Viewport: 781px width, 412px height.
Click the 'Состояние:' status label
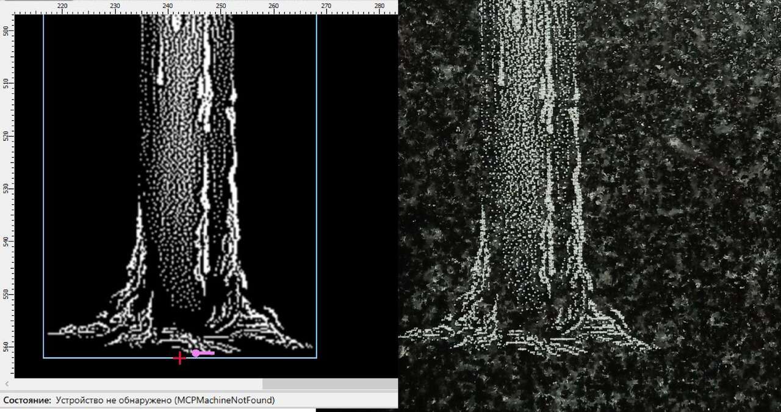click(x=27, y=400)
